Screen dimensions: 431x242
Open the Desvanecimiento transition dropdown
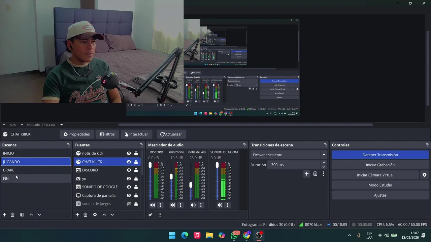coord(289,155)
